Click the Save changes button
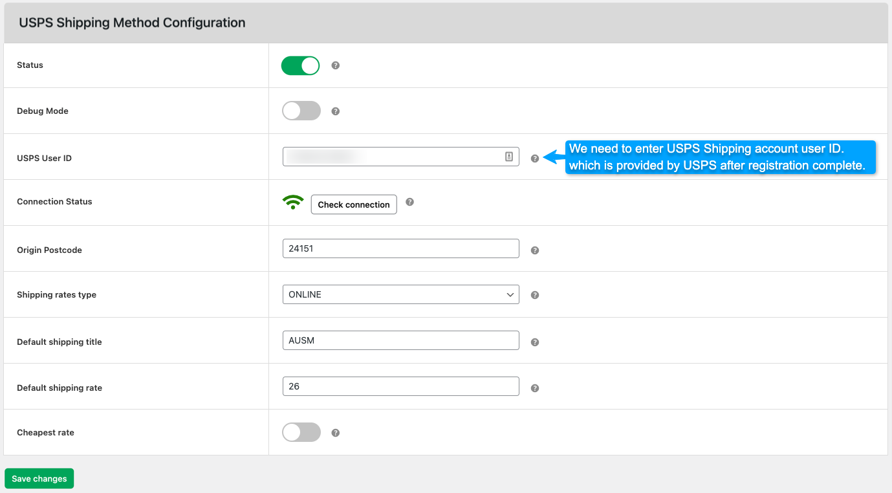The width and height of the screenshot is (892, 493). click(x=39, y=479)
